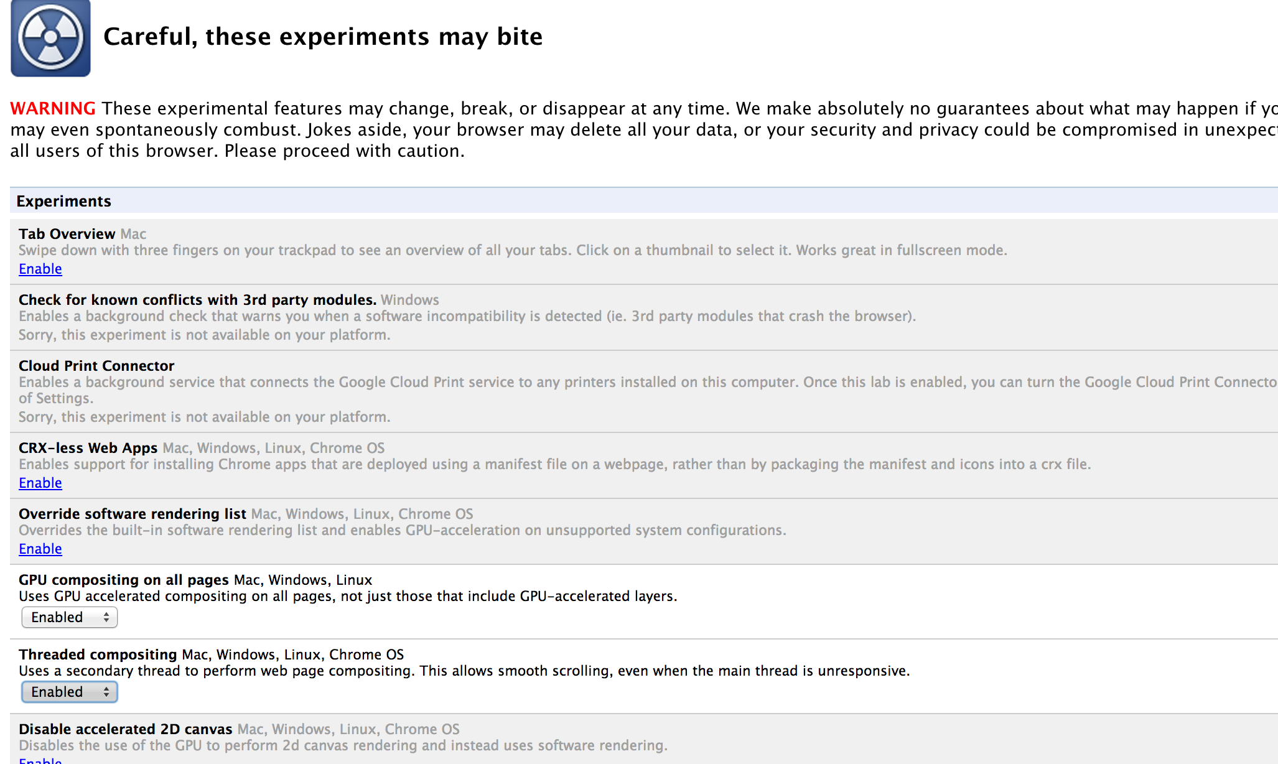Click Enable link under Disable accelerated 2D canvas
The image size is (1278, 764).
click(x=40, y=760)
